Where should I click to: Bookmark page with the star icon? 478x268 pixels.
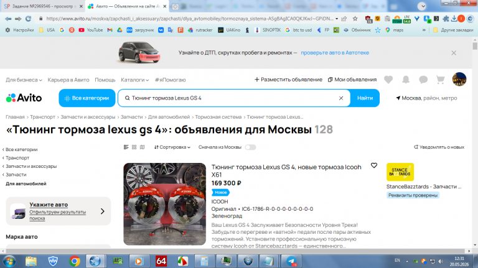click(x=355, y=19)
